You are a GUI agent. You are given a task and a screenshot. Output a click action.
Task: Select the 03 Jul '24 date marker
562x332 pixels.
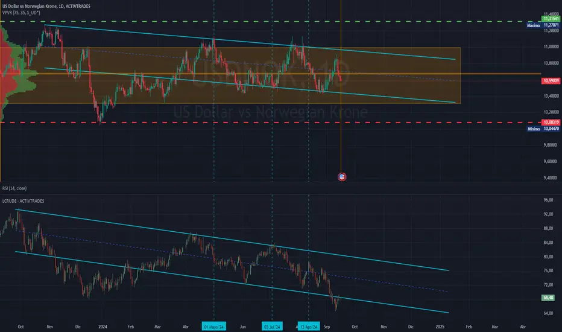pyautogui.click(x=272, y=327)
